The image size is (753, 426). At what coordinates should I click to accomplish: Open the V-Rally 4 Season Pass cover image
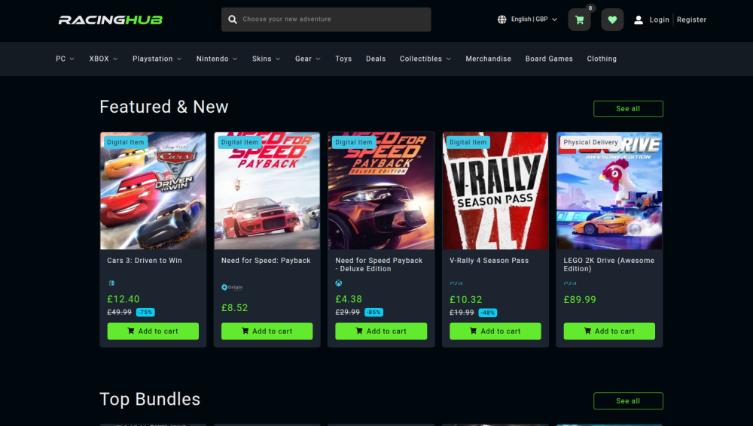495,191
